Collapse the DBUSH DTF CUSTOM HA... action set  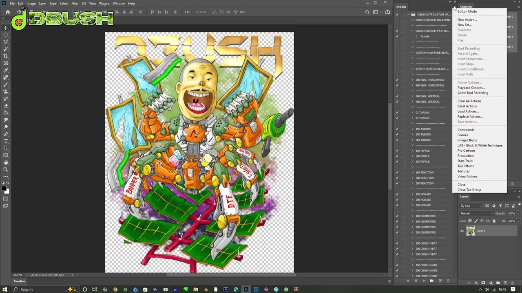408,14
